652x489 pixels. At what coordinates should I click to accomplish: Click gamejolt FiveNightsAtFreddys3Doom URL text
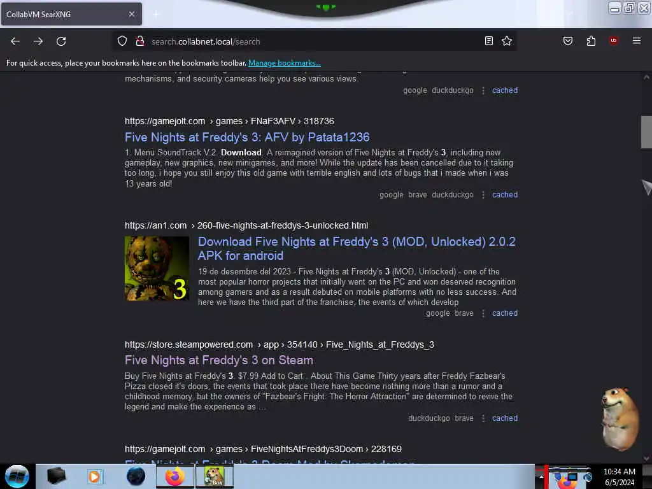[263, 449]
